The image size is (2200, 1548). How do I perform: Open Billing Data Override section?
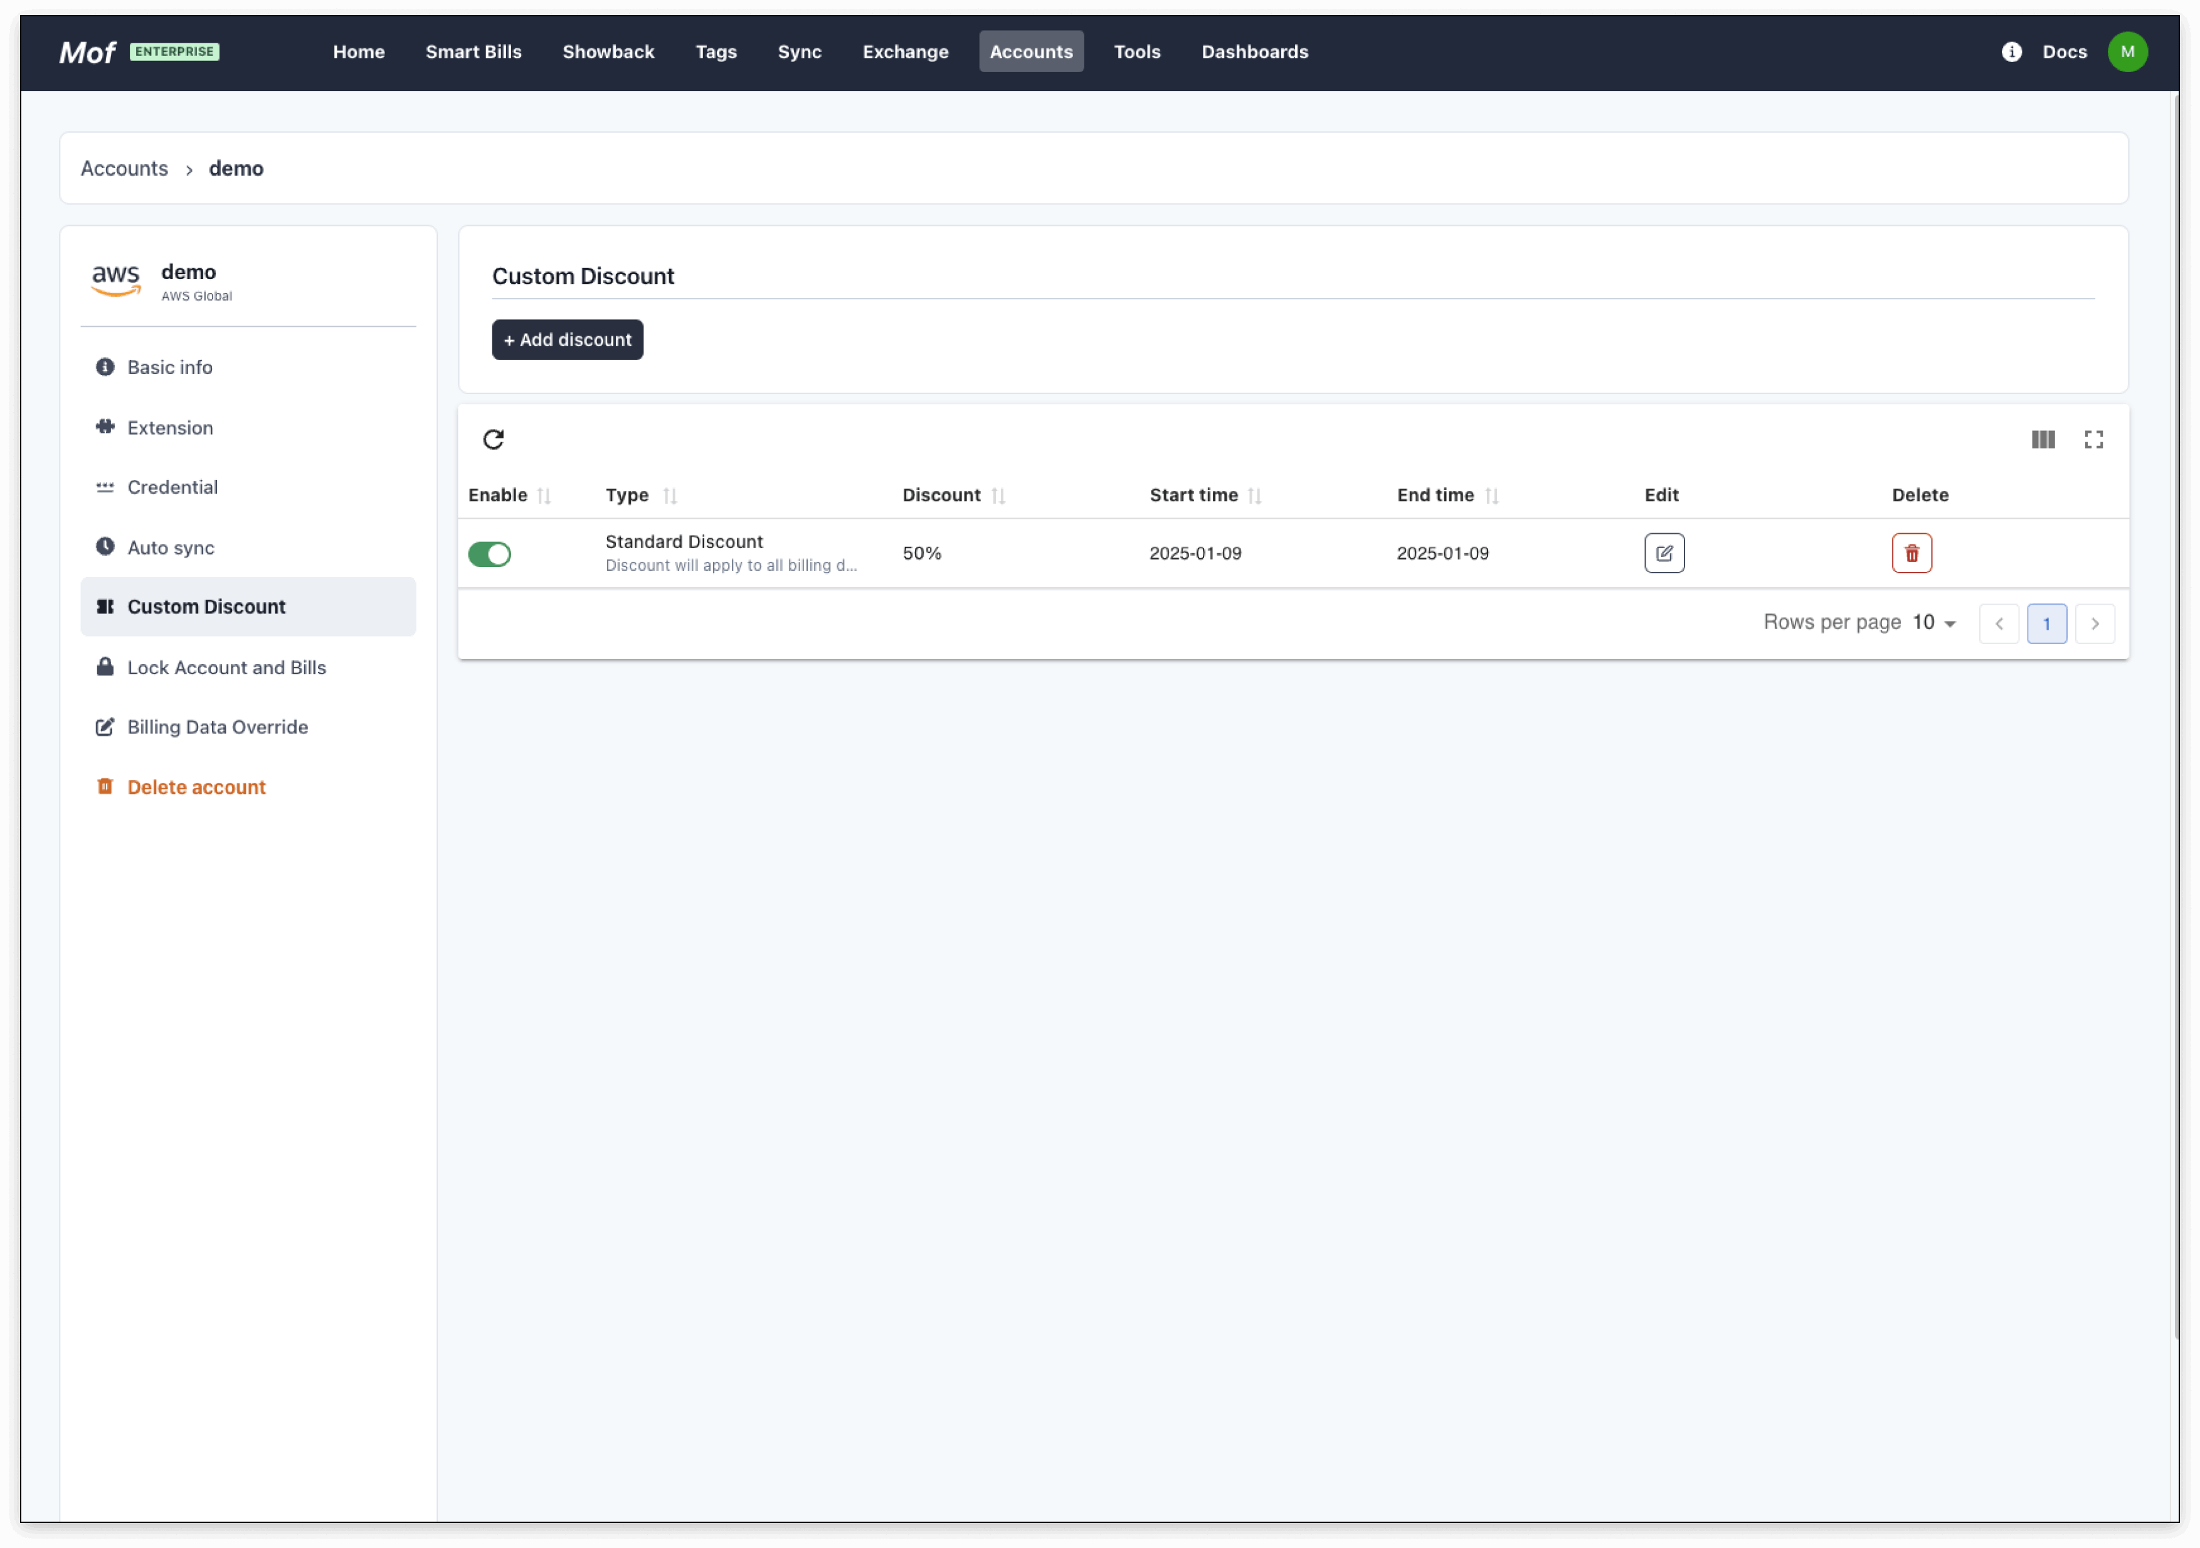coord(248,728)
